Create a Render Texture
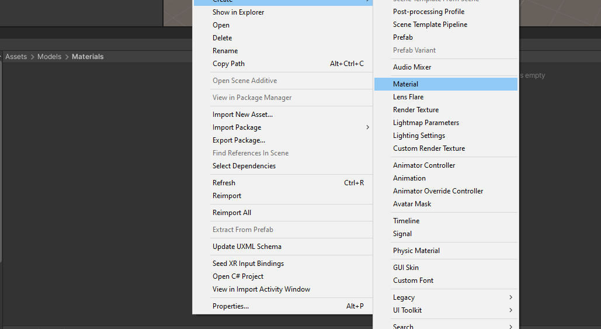Image resolution: width=601 pixels, height=329 pixels. tap(416, 110)
